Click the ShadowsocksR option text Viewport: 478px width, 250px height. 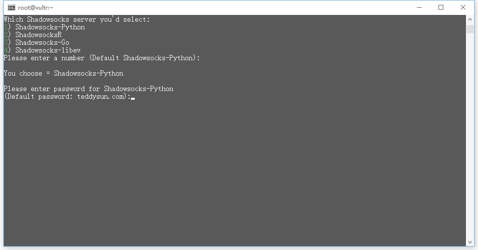[39, 35]
